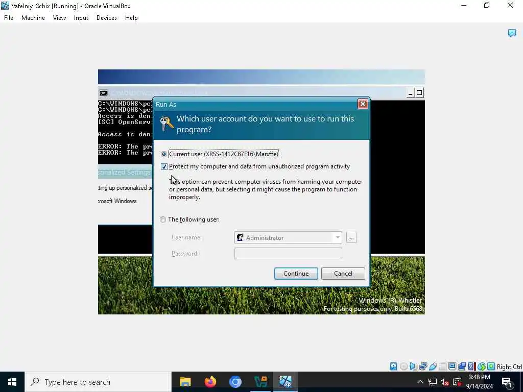This screenshot has height=392, width=523.
Task: Click the Cancel button in Run As
Action: [343, 274]
